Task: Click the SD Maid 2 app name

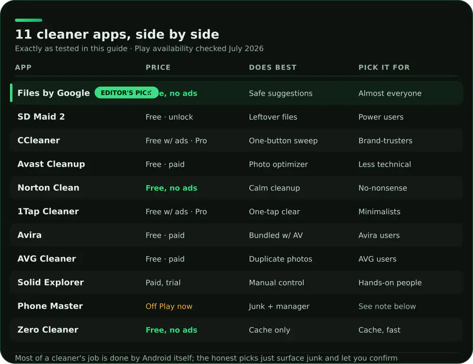Action: pos(41,116)
